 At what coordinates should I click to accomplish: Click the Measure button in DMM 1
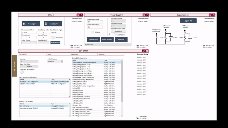(53, 24)
